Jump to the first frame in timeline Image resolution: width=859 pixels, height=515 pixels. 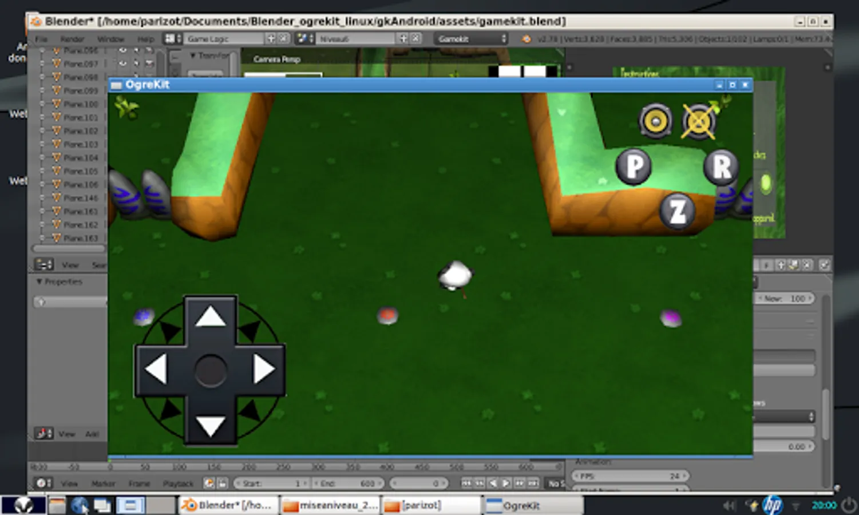[x=466, y=484]
